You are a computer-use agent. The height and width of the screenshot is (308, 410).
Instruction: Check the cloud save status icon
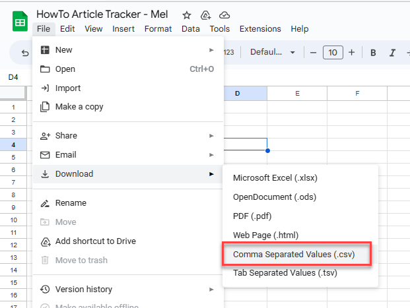click(x=224, y=15)
